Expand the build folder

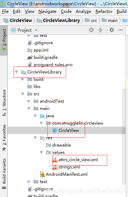click(23, 79)
